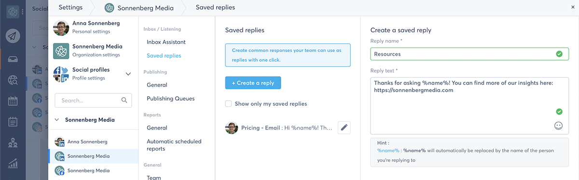Open the paper plane publish icon
This screenshot has width=579, height=180.
point(13,36)
